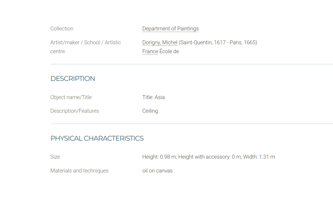
Task: Click the PHYSICAL CHARACTERISTICS section heading
Action: (97, 138)
